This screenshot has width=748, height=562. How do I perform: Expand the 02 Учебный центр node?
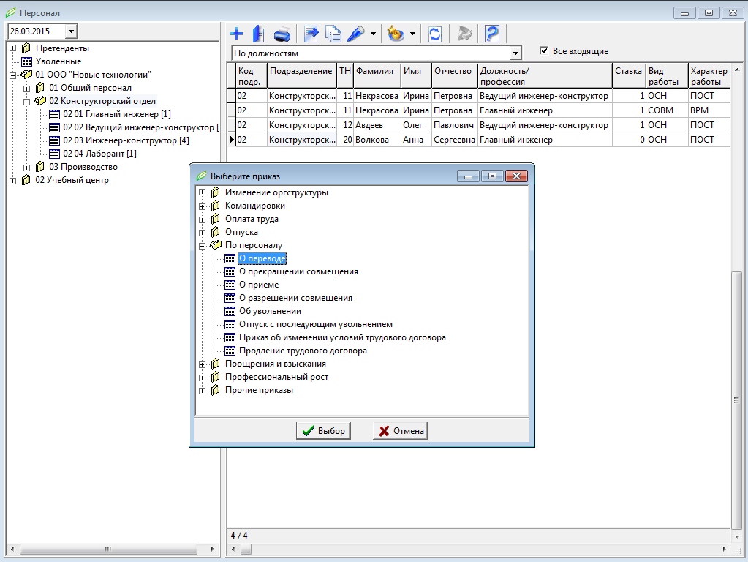coord(13,181)
